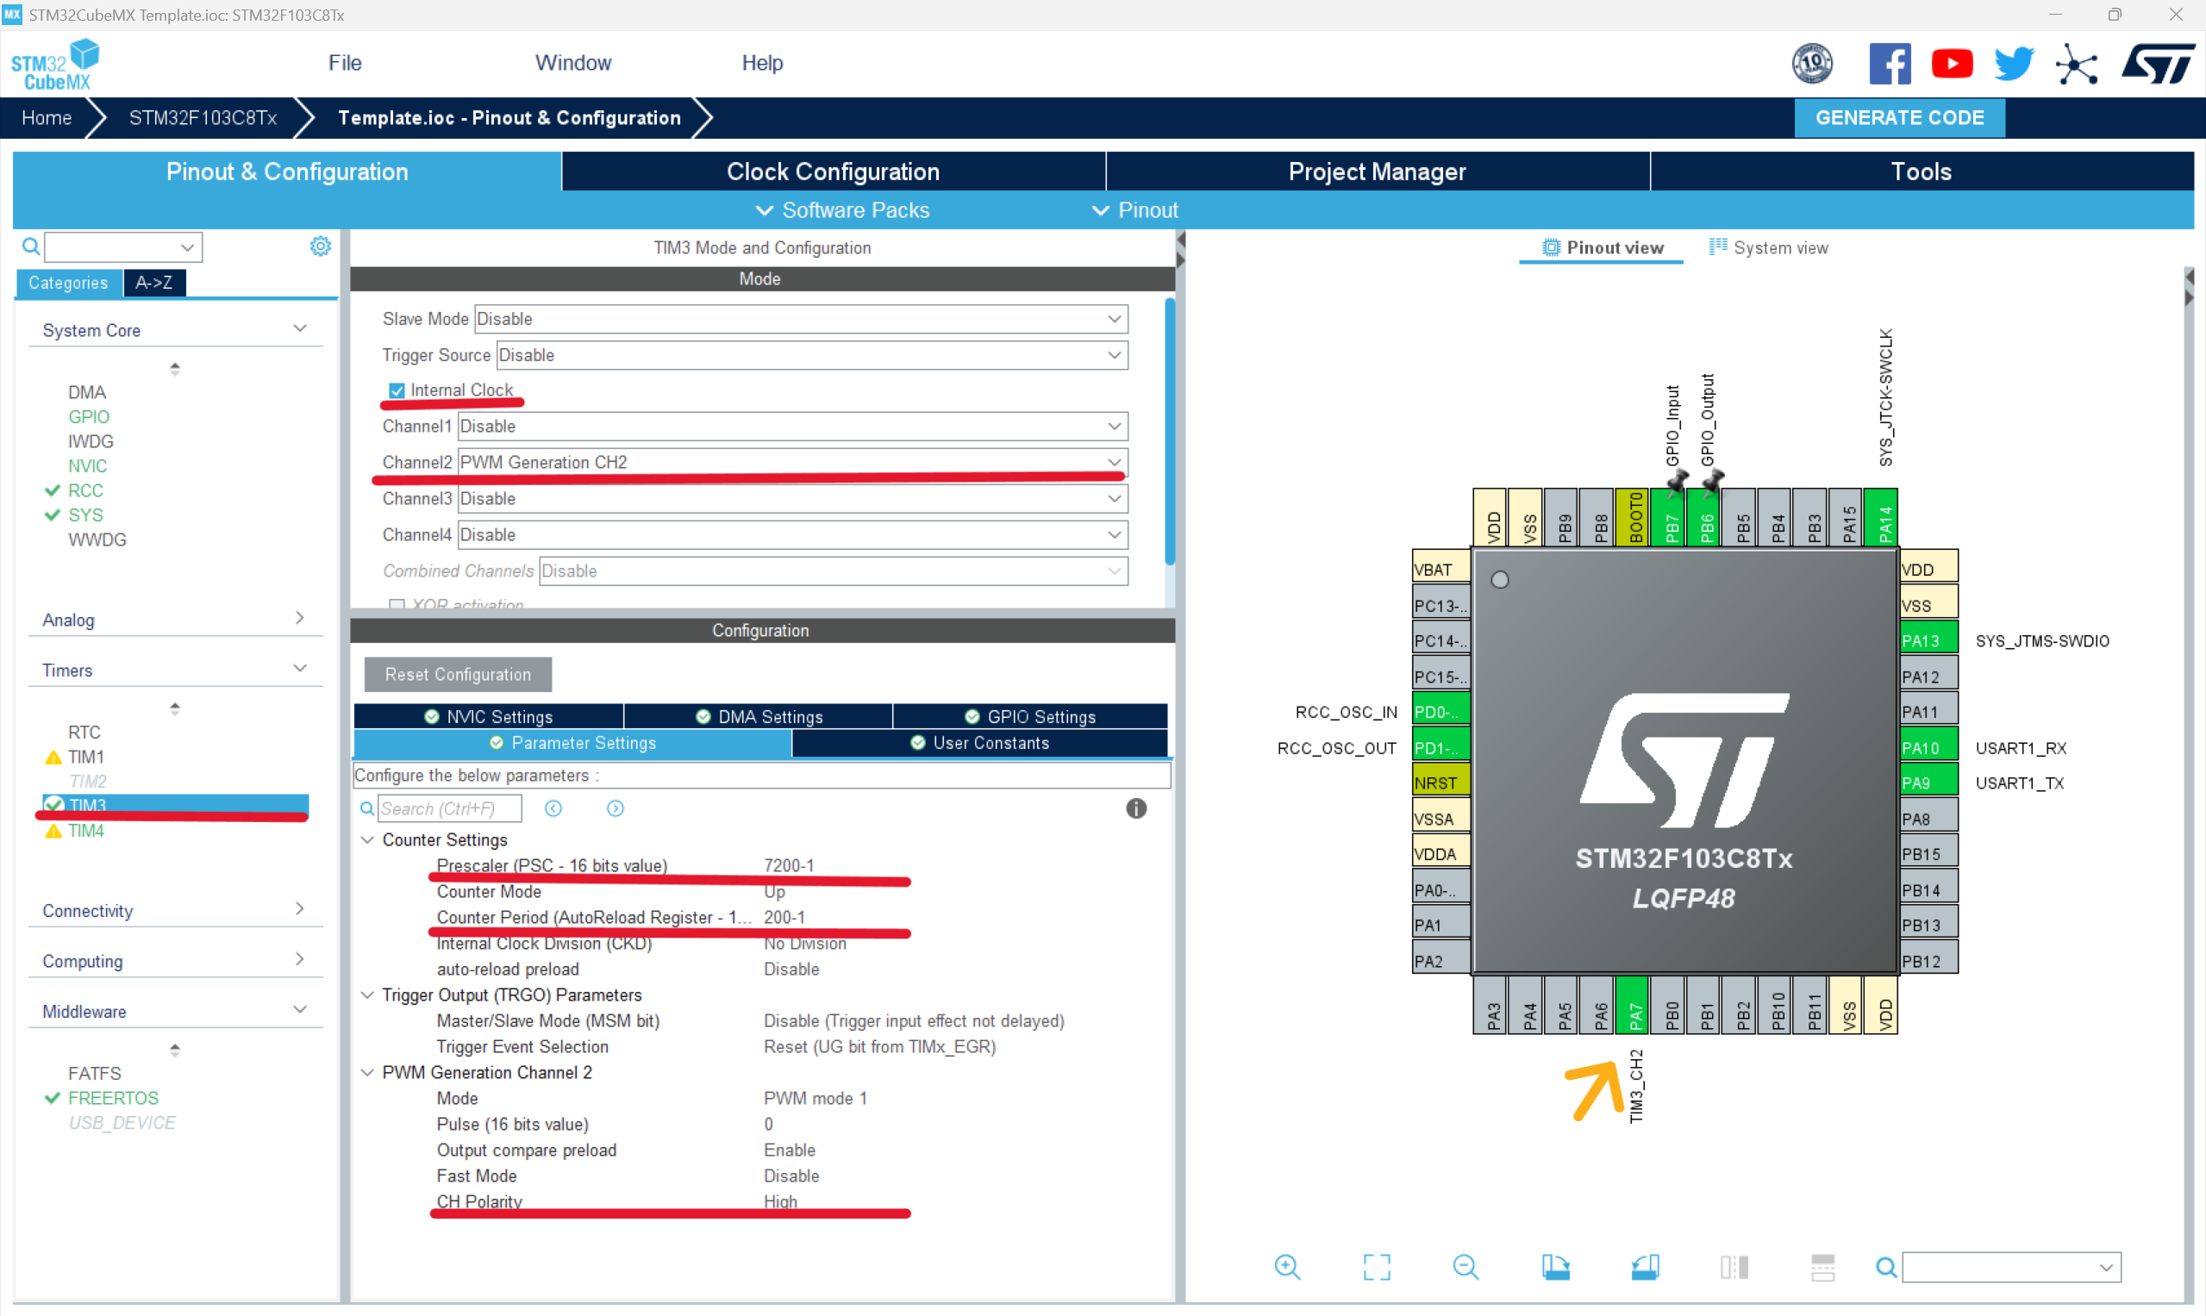Click the fit-to-screen icon below chip

pos(1376,1266)
